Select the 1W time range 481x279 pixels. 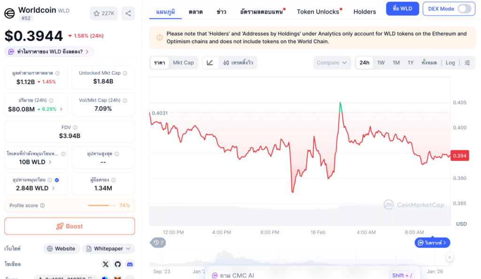click(381, 62)
